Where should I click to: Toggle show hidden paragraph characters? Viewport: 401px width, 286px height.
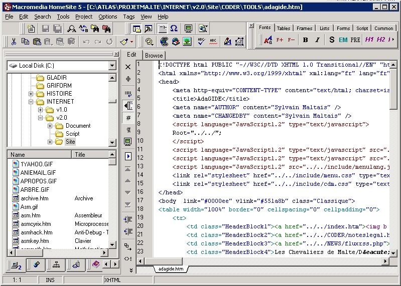(x=128, y=130)
